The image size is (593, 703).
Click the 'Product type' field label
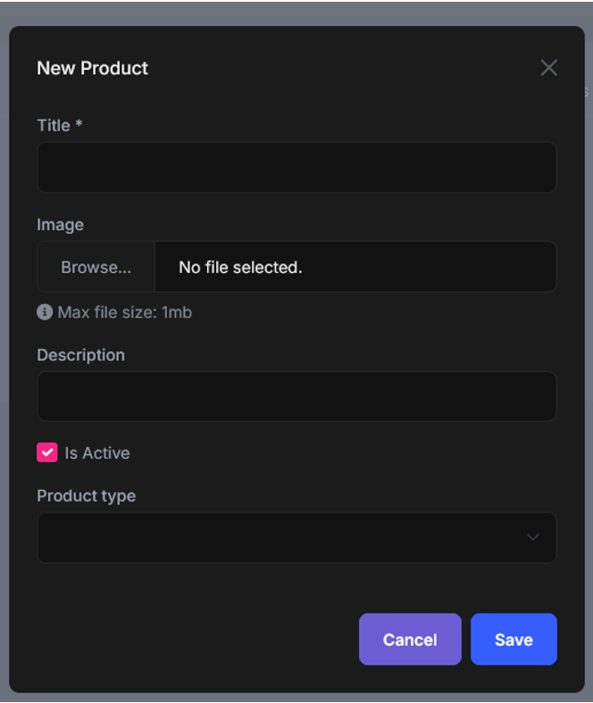[86, 495]
